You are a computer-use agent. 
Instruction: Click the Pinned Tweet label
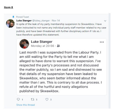coord(23,17)
